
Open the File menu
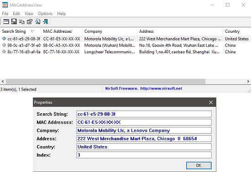click(5, 14)
